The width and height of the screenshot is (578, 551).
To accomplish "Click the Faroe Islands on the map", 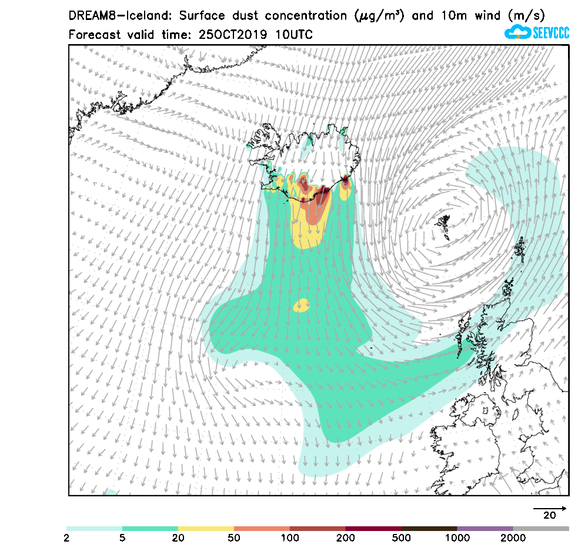I will pos(445,226).
